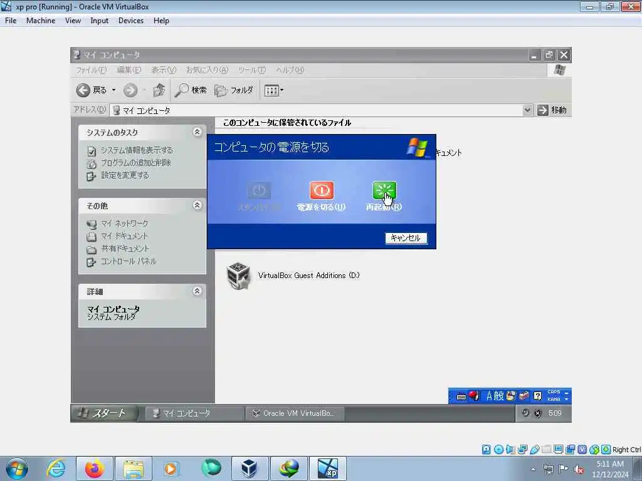
Task: Collapse the その他 panel
Action: tap(197, 205)
